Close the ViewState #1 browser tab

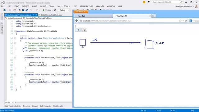[x=150, y=16]
